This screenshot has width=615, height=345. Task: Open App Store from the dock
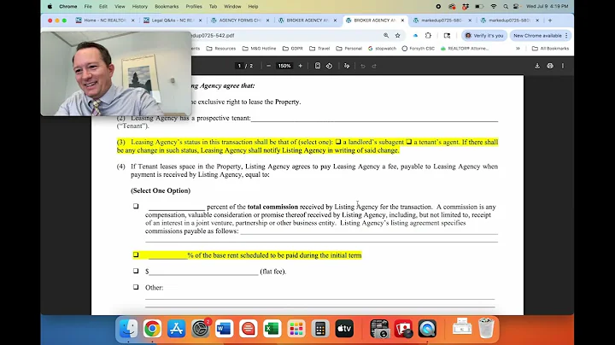click(x=176, y=328)
